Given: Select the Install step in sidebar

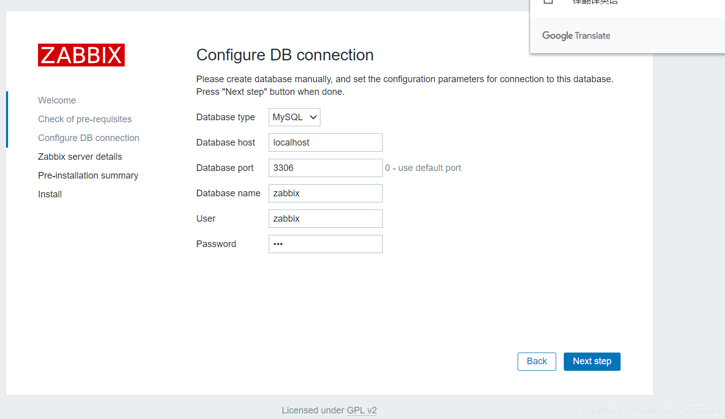Looking at the screenshot, I should (50, 194).
